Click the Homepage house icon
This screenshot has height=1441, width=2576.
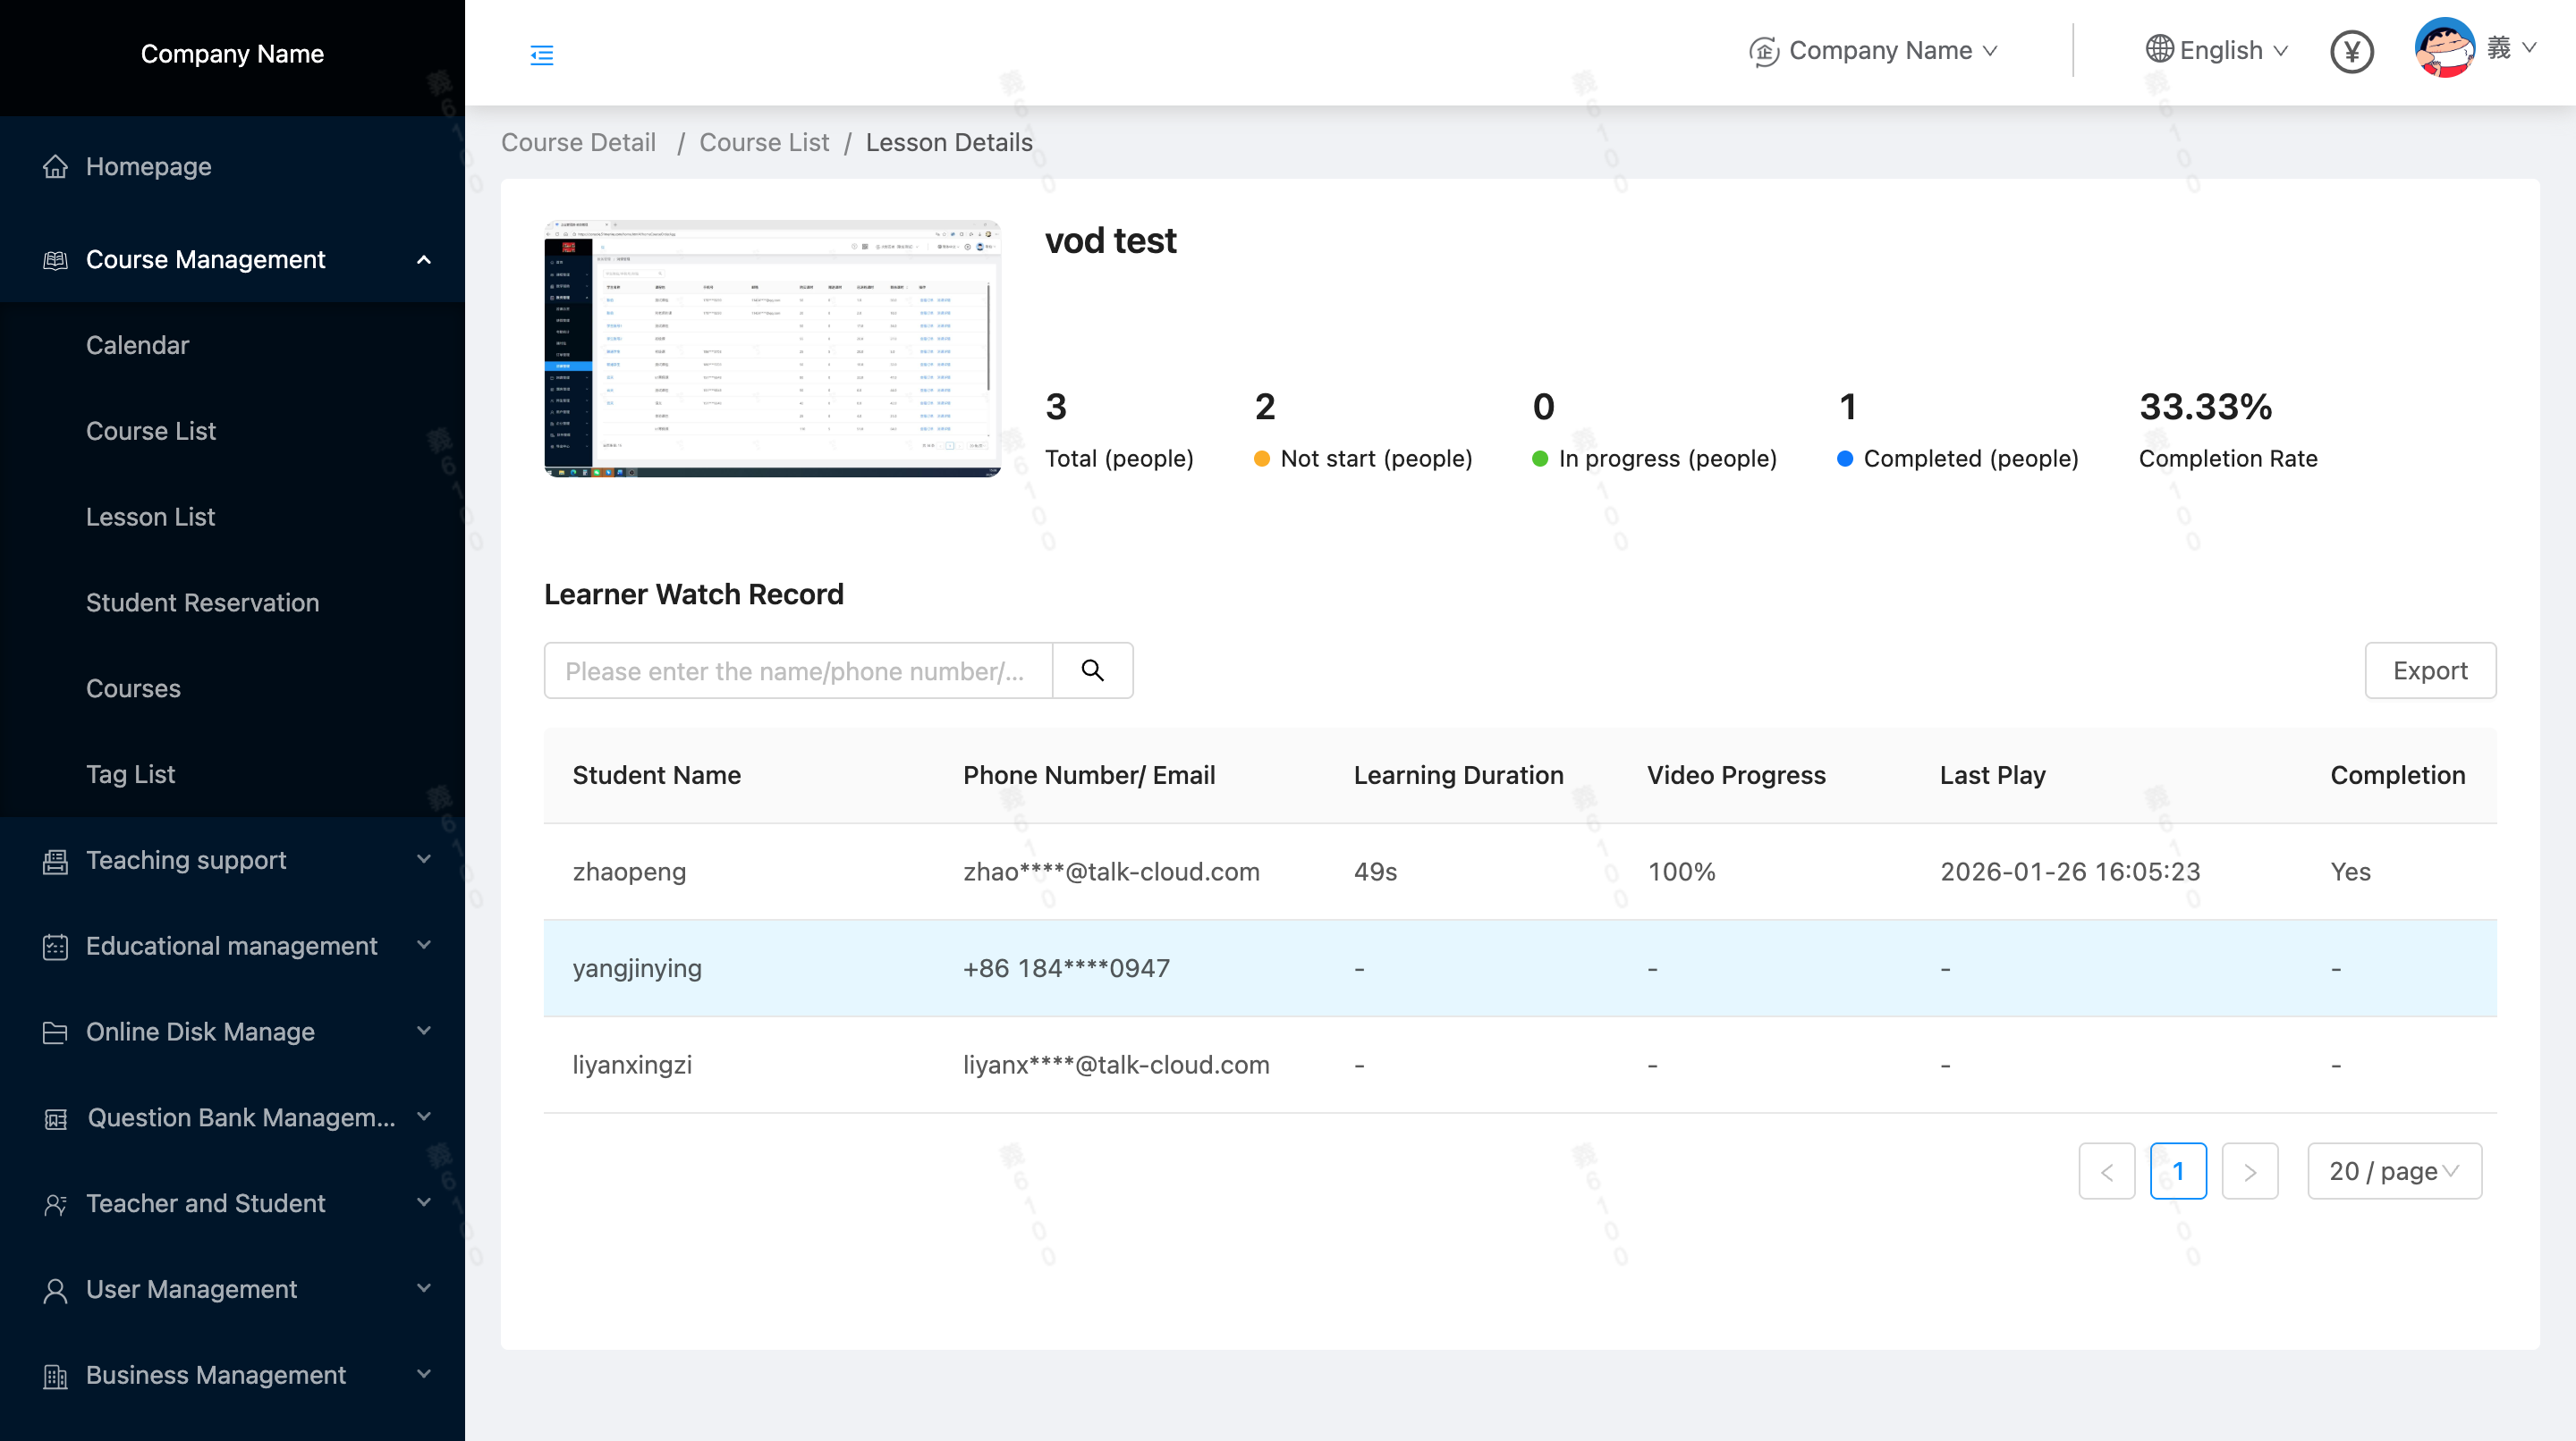click(55, 166)
